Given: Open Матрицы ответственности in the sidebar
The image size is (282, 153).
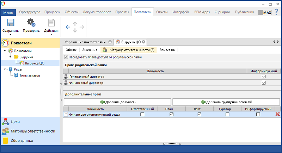Looking at the screenshot, I should click(x=32, y=131).
